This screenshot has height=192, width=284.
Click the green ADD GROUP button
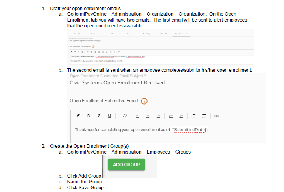tap(126, 165)
